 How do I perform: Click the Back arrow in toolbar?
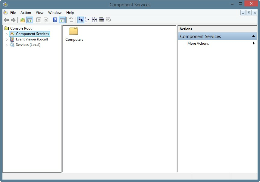[x=6, y=20]
